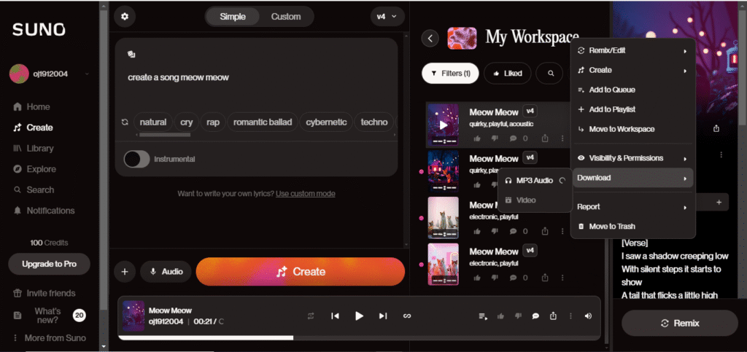The image size is (747, 352).
Task: Click the Remix button
Action: (680, 324)
